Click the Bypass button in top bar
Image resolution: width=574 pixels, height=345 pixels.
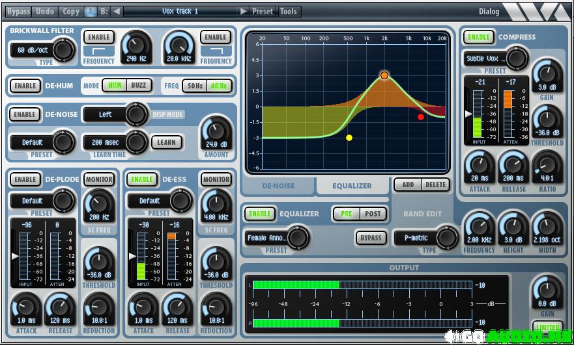tap(18, 11)
